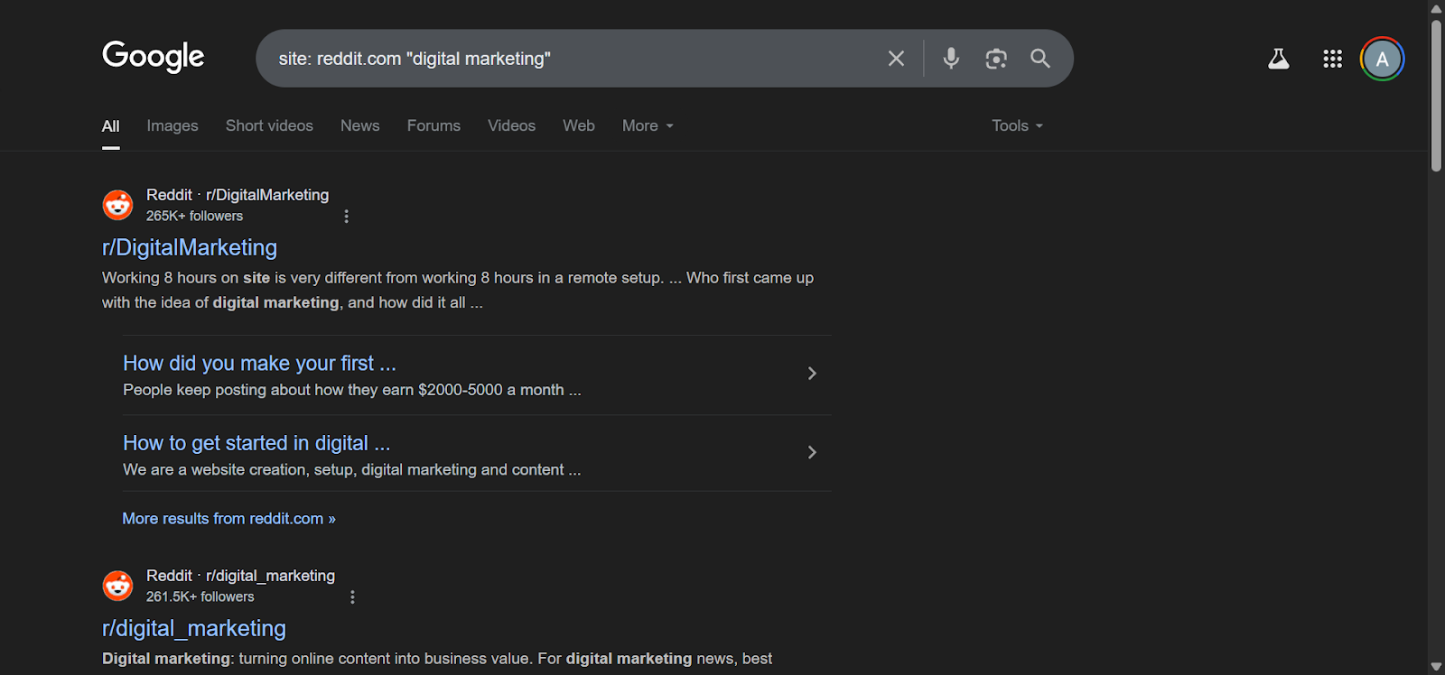Viewport: 1445px width, 675px height.
Task: Start voice search with microphone icon
Action: (x=951, y=59)
